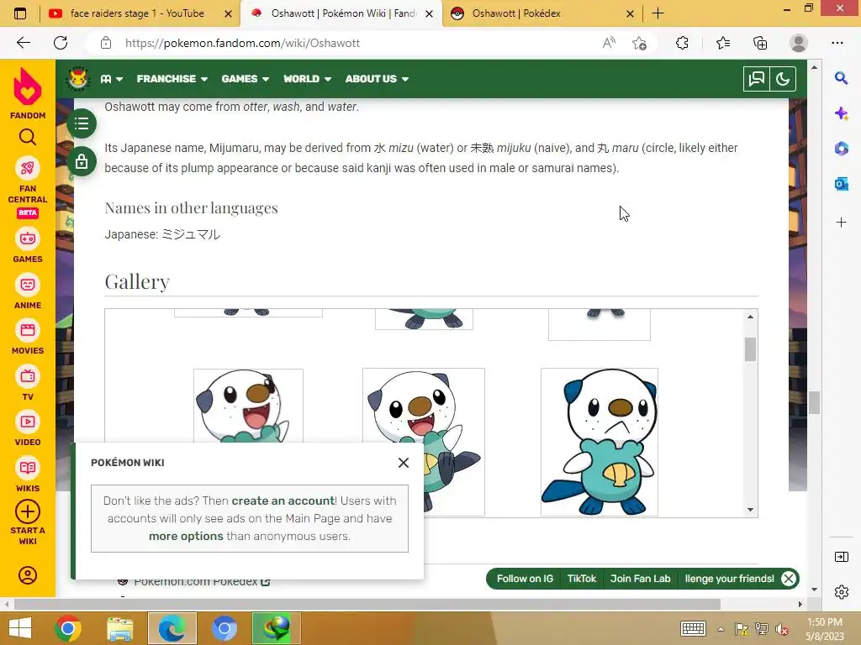Refresh the current page
Viewport: 861px width, 645px height.
click(61, 43)
